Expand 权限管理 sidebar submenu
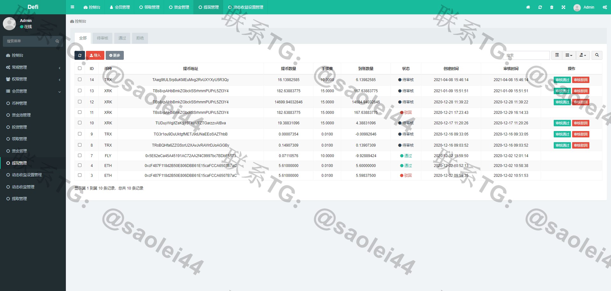This screenshot has height=291, width=611. pos(33,79)
